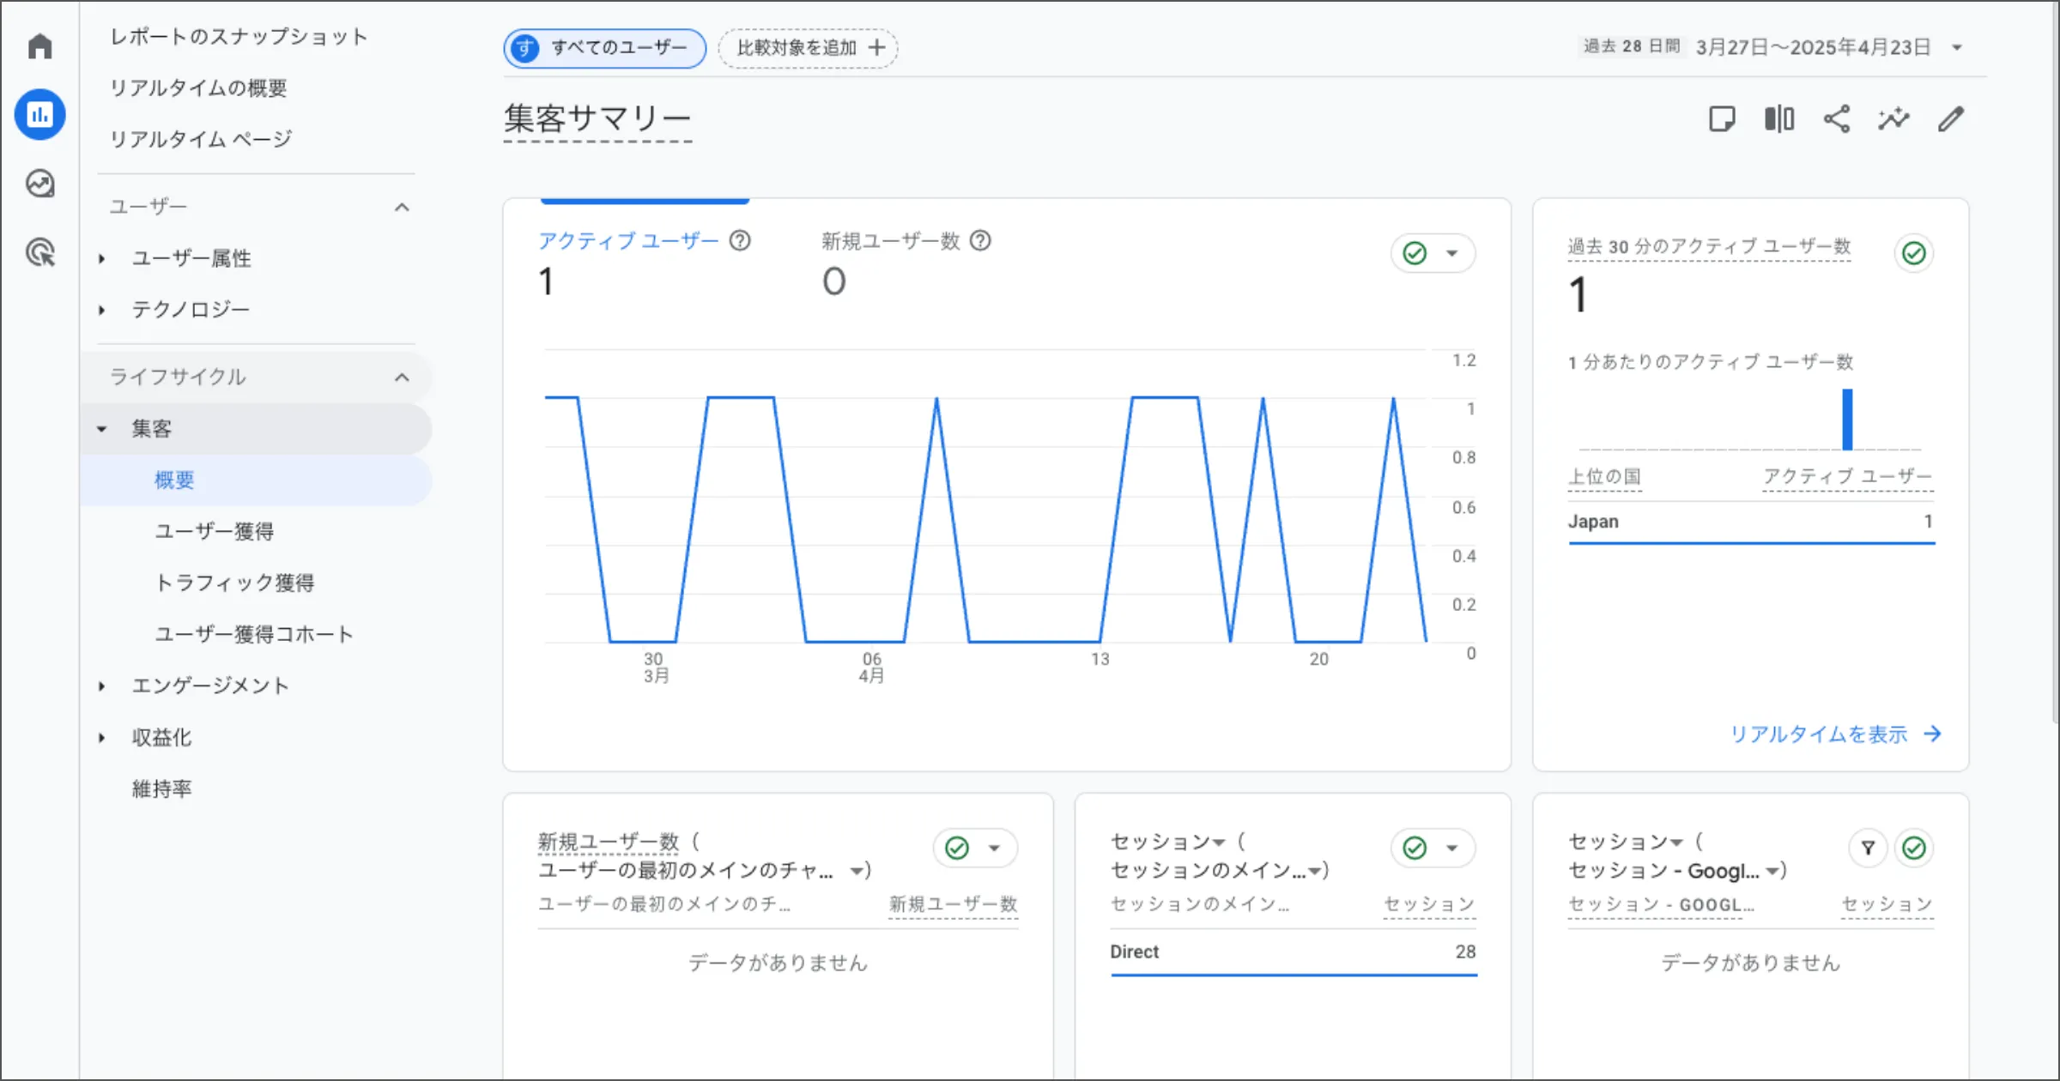2060x1081 pixels.
Task: Click the Direct channel row
Action: (1294, 952)
